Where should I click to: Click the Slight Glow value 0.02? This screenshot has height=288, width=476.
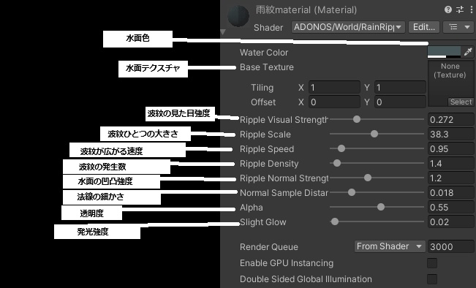coord(451,221)
